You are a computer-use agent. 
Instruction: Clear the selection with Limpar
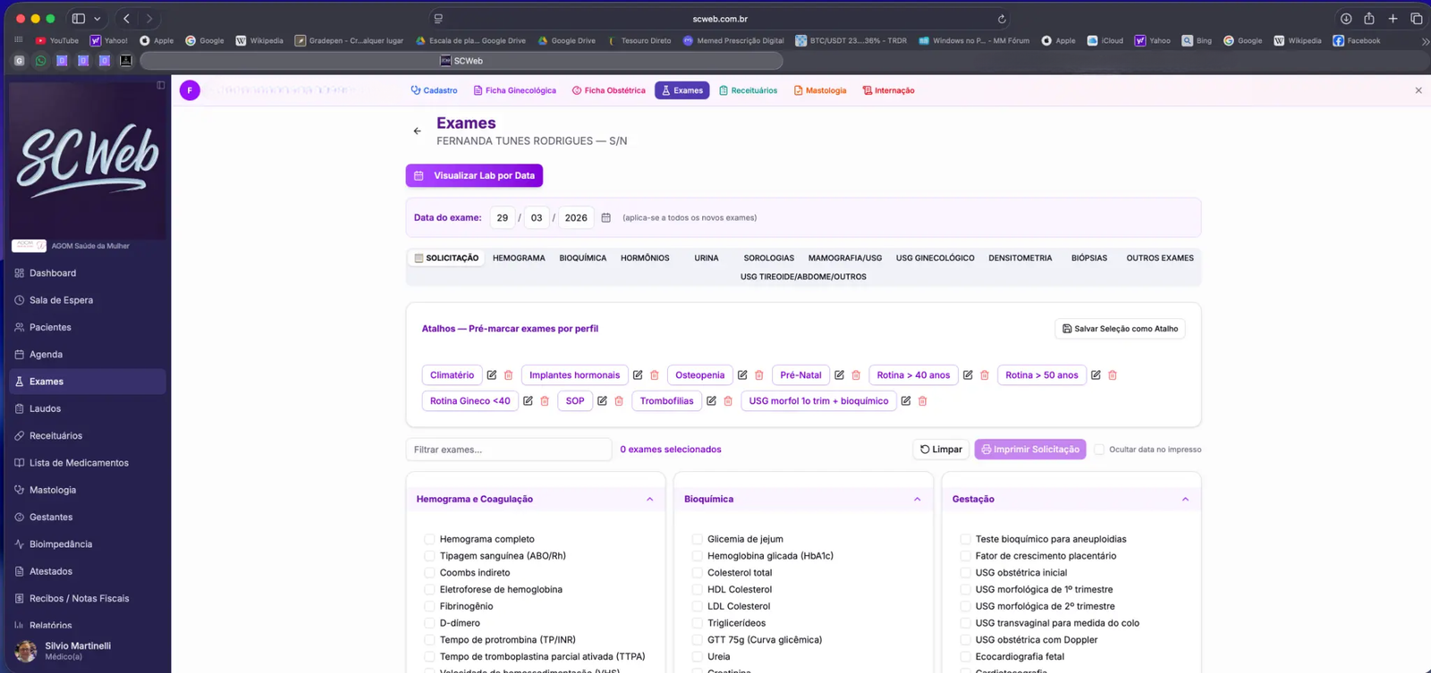coord(941,450)
